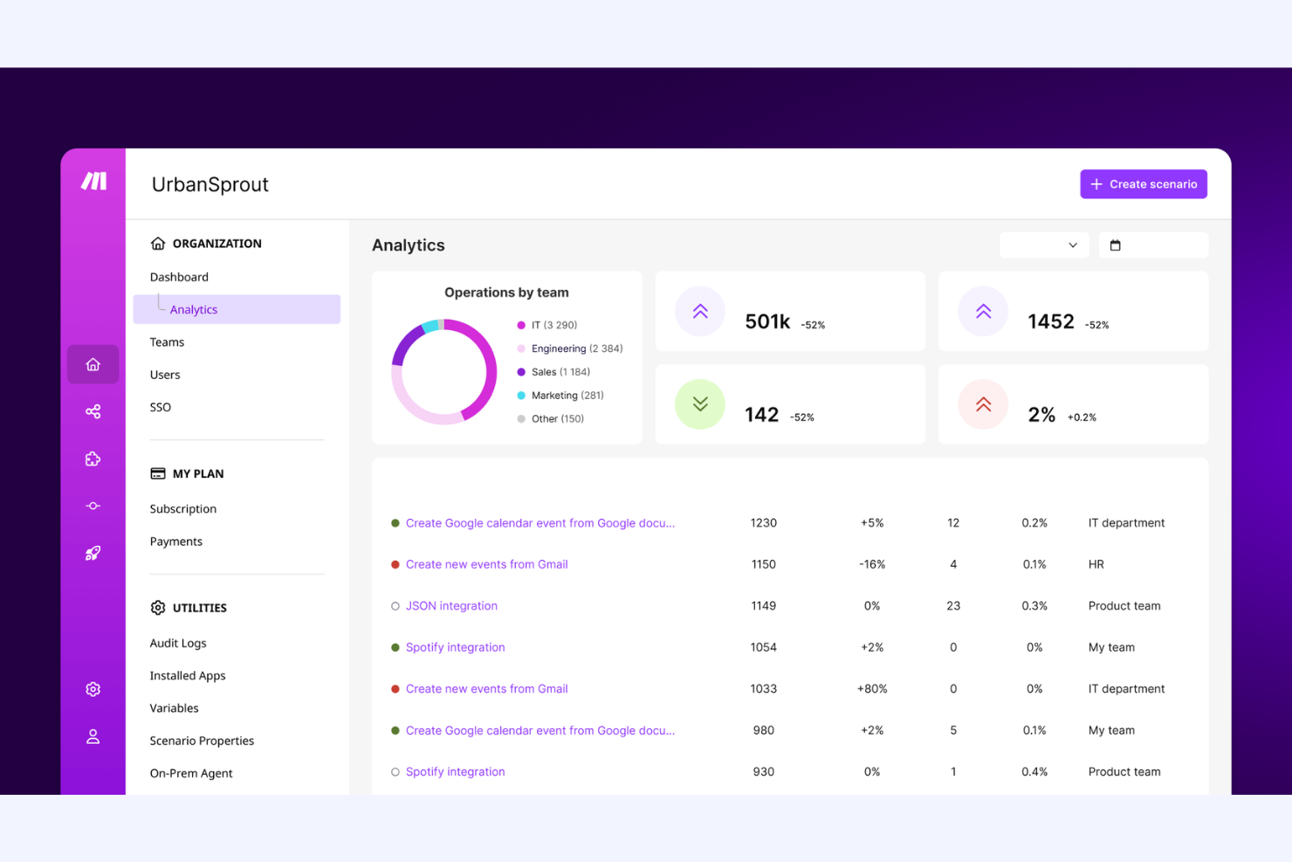
Task: Open the connections (share nodes) sidebar icon
Action: pyautogui.click(x=93, y=411)
